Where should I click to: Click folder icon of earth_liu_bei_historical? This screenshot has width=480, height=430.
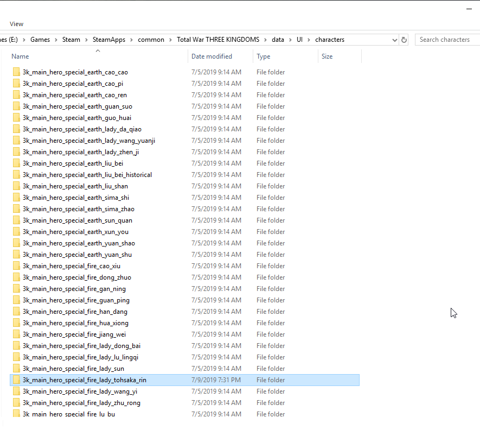(16, 175)
